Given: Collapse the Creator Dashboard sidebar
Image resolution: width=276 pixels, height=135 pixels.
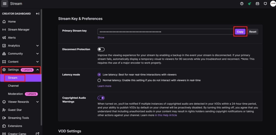Looking at the screenshot, I should (x=37, y=14).
